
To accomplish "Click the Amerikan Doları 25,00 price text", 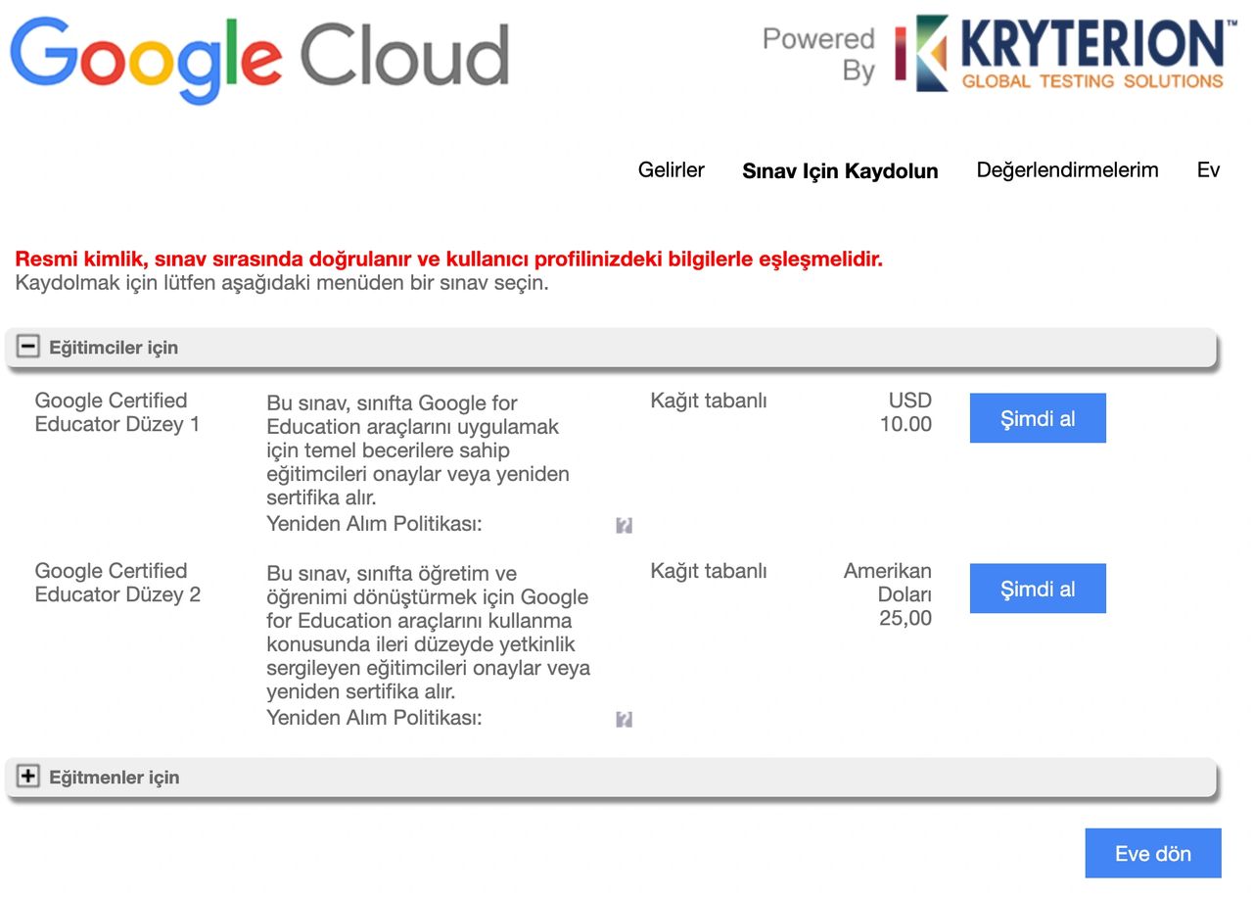I will coord(889,594).
